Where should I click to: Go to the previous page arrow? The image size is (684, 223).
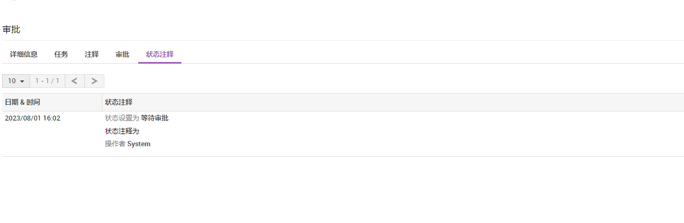tap(74, 81)
